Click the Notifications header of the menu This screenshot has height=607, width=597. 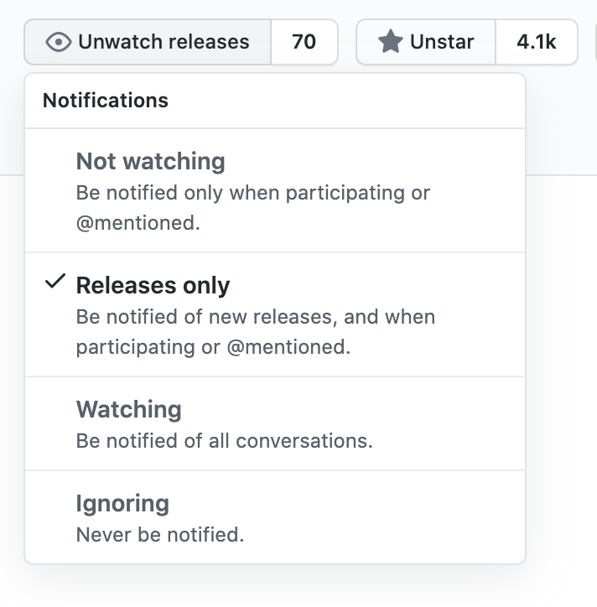(106, 101)
